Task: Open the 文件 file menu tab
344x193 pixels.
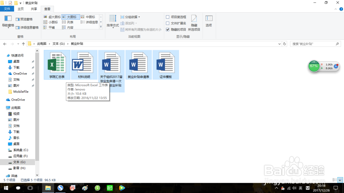Action: click(7, 9)
